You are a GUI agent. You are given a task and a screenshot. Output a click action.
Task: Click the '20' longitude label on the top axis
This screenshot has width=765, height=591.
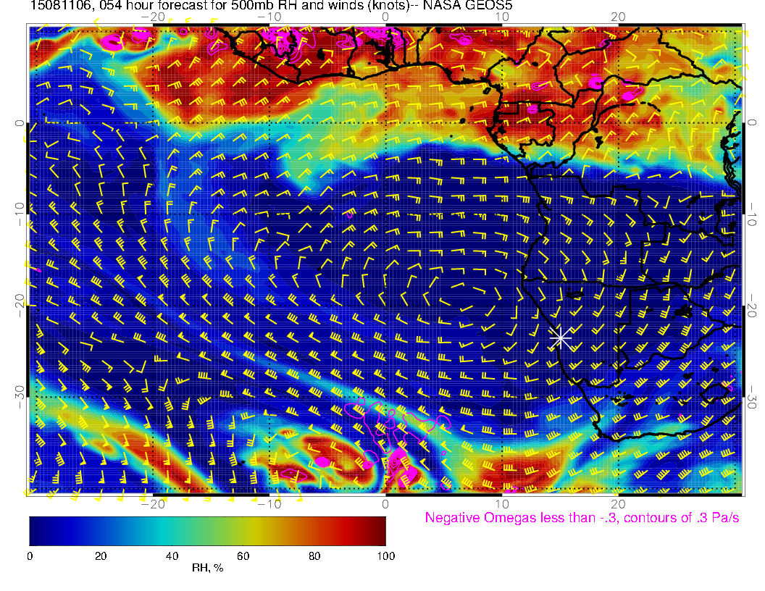click(x=618, y=17)
